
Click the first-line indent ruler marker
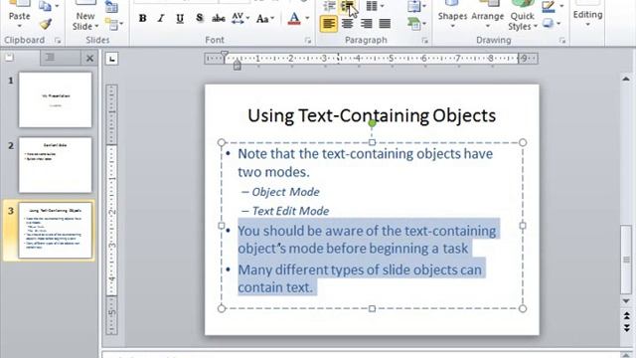tap(225, 54)
